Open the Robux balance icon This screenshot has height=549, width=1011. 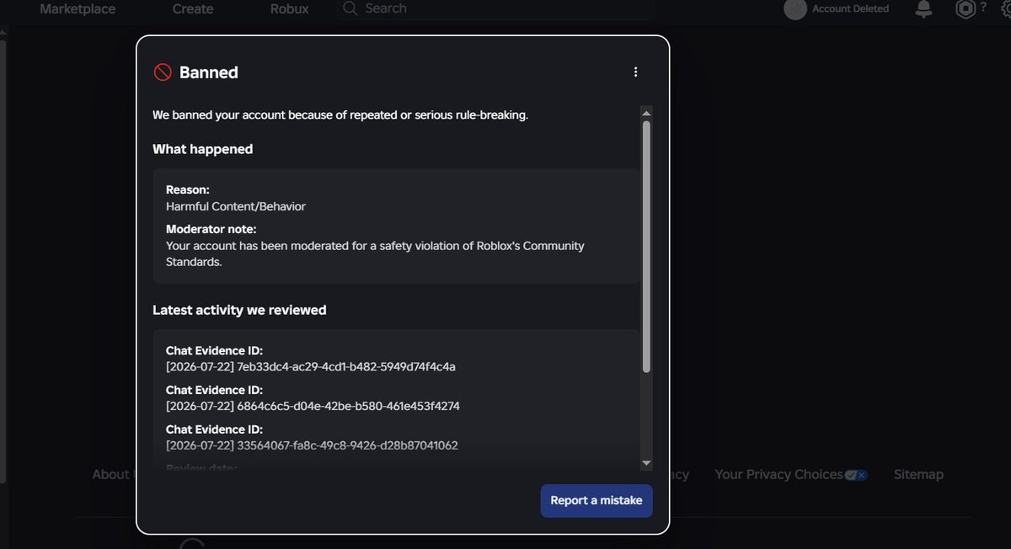click(965, 9)
